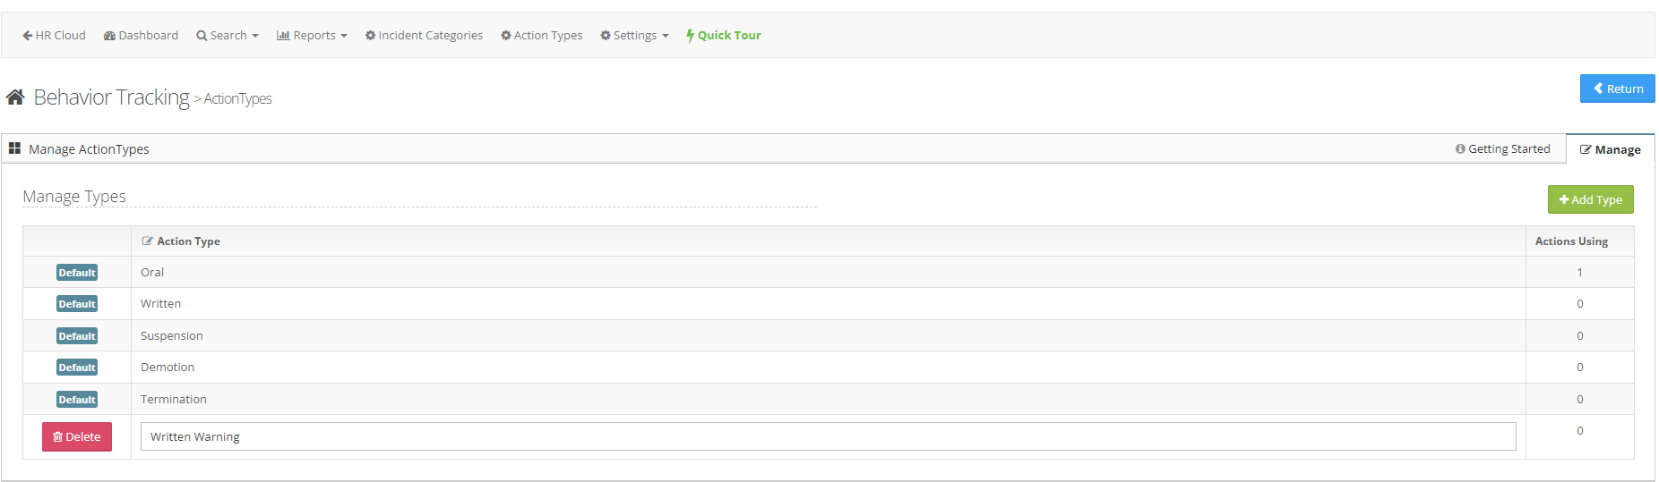Viewport: 1659px width, 482px height.
Task: Click the home icon beside Behavior Tracking
Action: pos(15,97)
